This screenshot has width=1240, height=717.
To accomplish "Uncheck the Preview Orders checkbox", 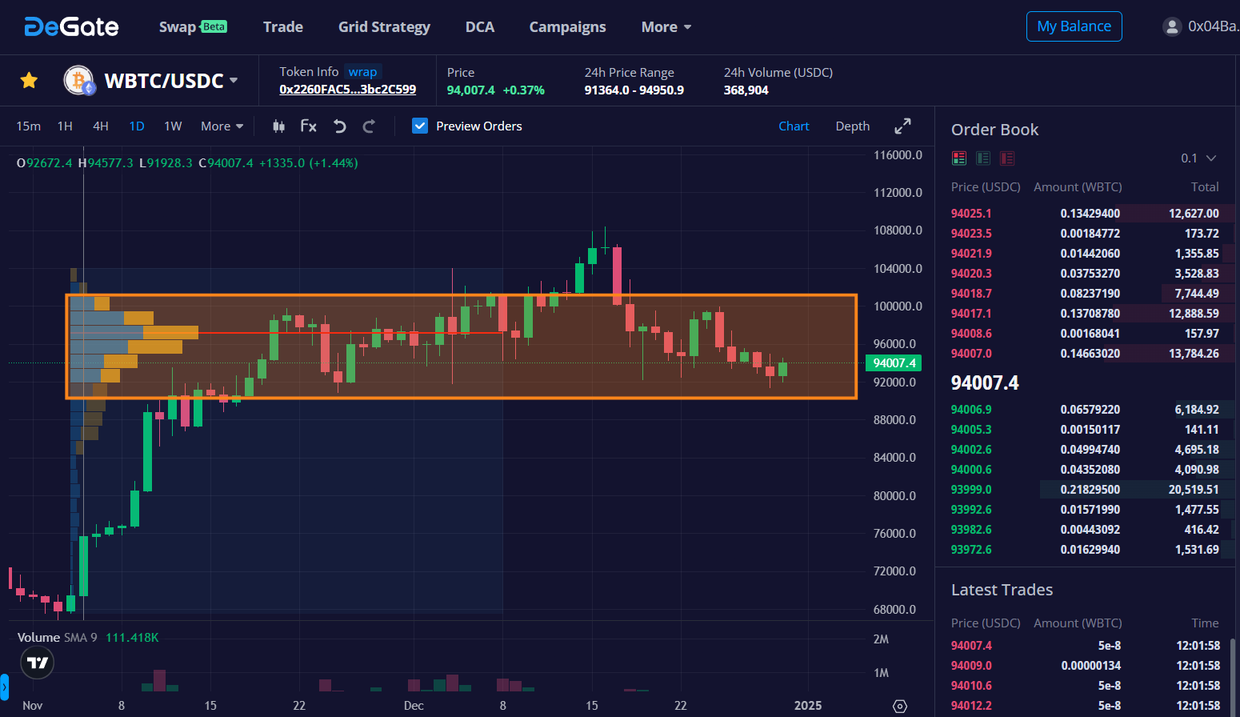I will point(420,126).
